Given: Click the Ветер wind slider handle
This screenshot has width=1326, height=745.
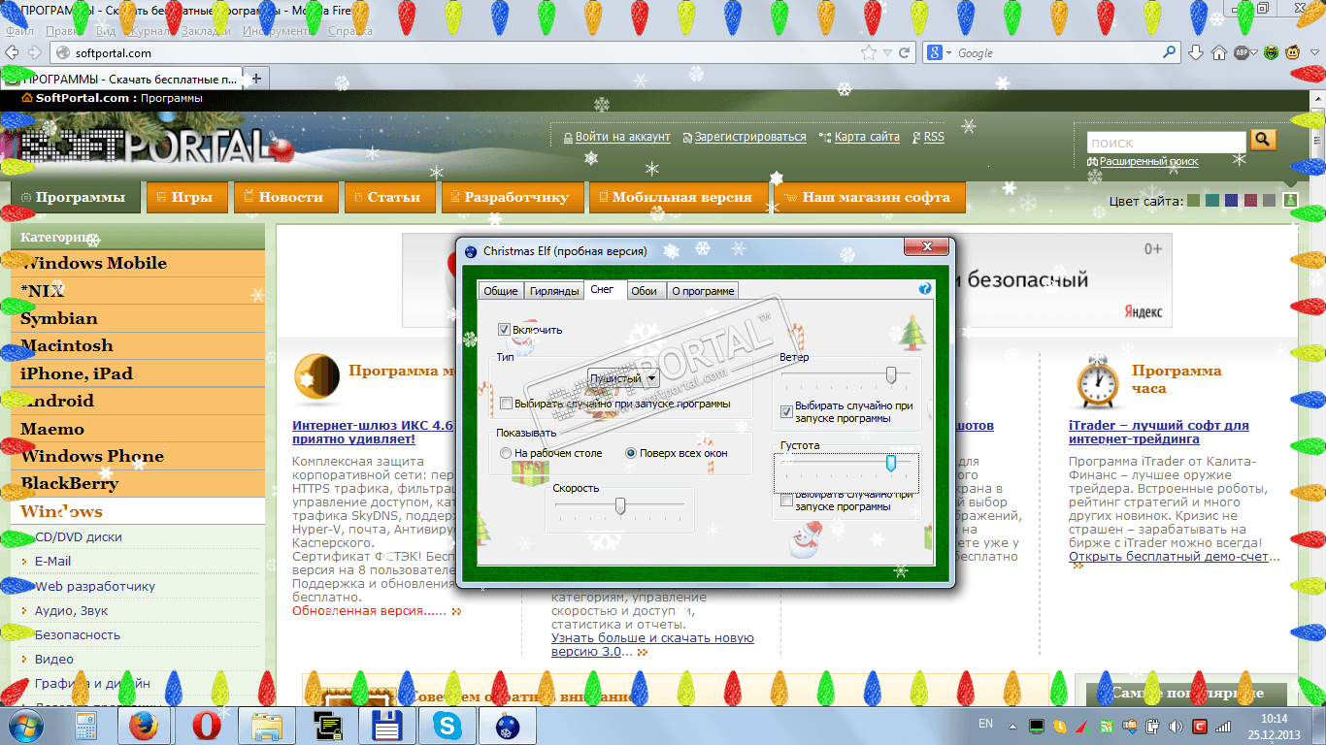Looking at the screenshot, I should point(890,374).
